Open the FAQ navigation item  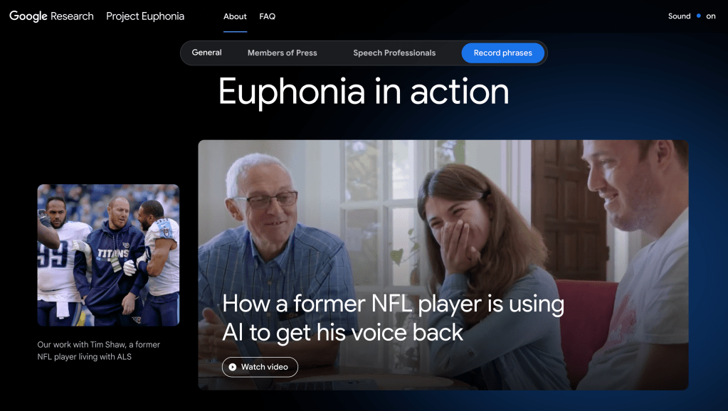(x=267, y=16)
